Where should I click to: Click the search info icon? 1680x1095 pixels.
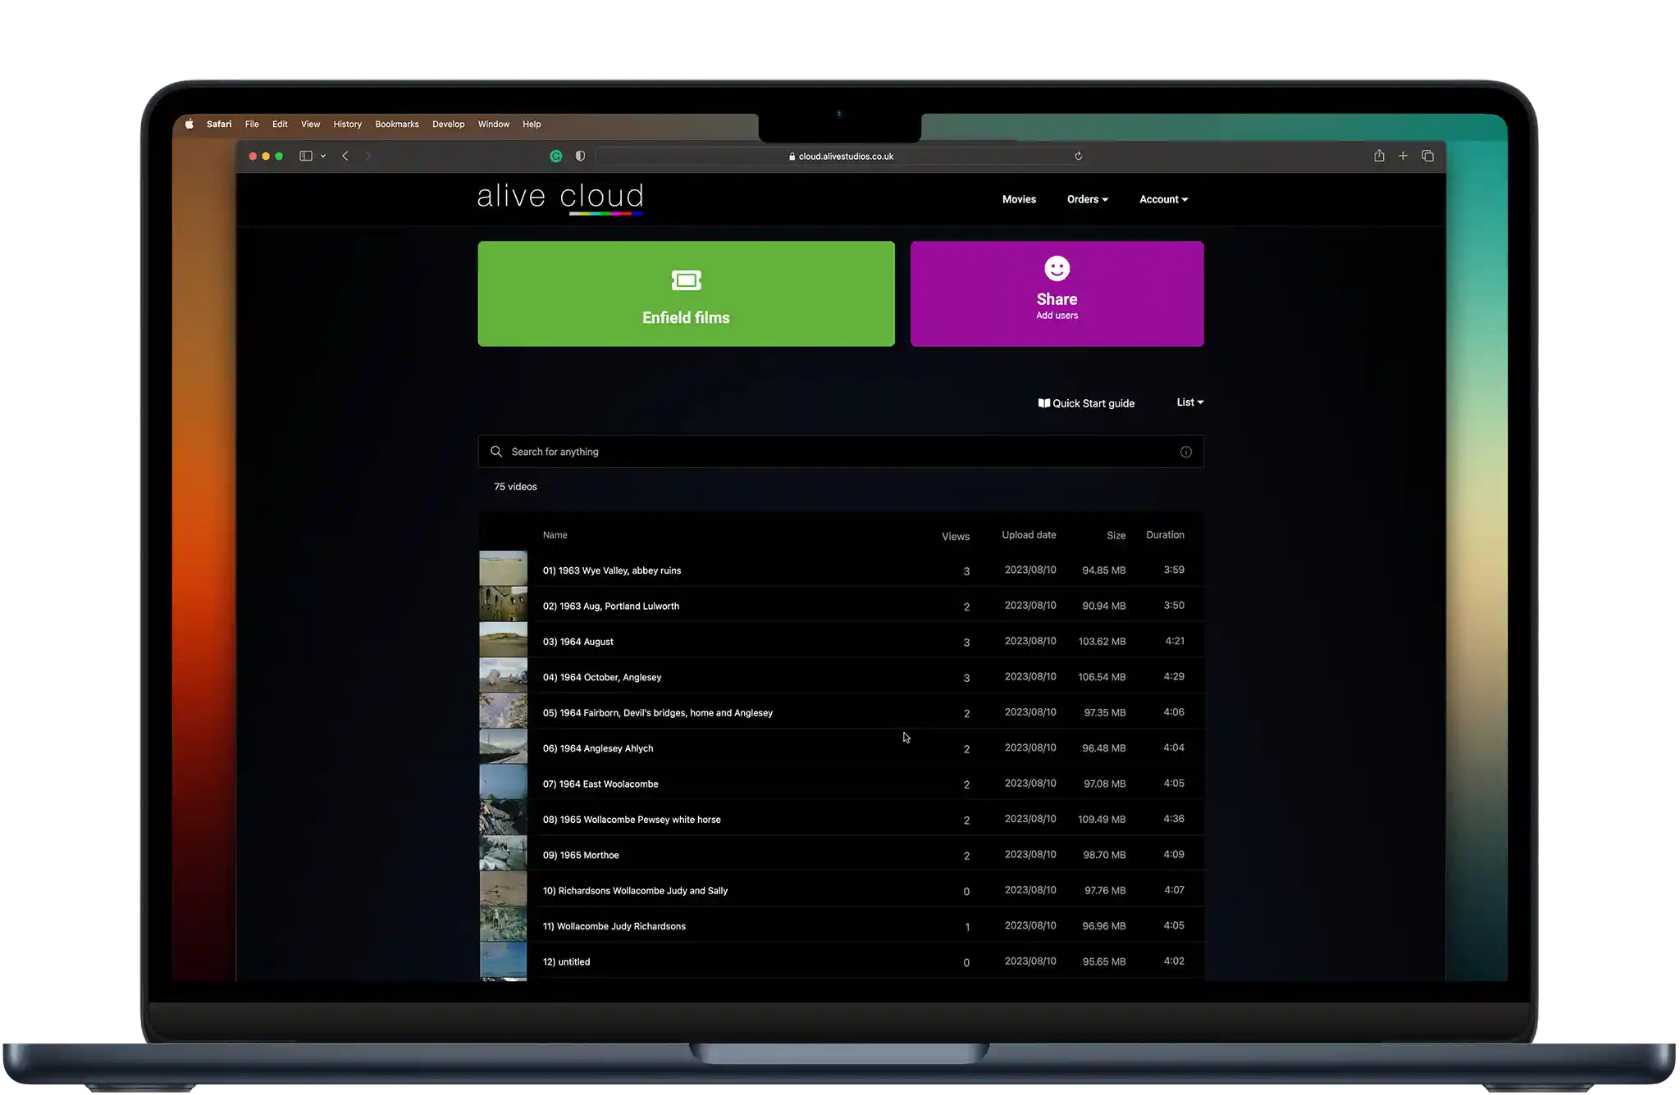[x=1185, y=452]
